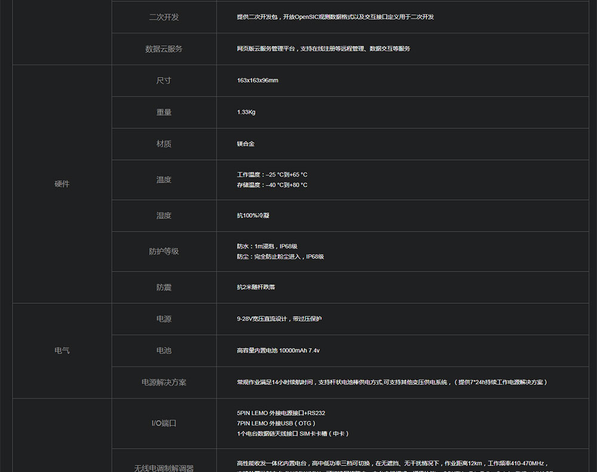This screenshot has width=597, height=472.
Task: Select the 电源 label
Action: click(164, 319)
